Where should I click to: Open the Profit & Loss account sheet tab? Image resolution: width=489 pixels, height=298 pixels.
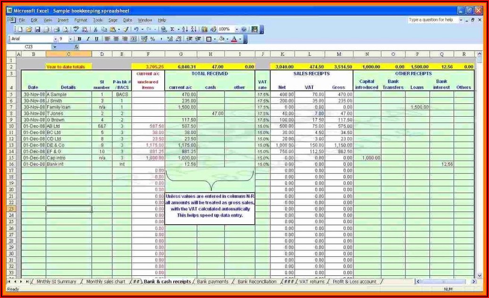[354, 282]
